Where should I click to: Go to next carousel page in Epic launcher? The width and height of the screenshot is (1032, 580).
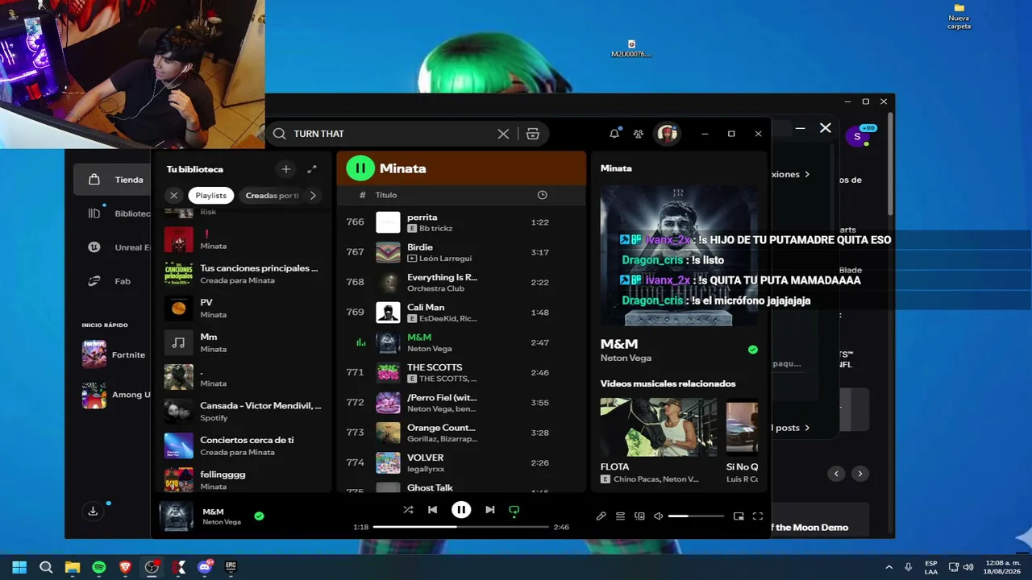pyautogui.click(x=860, y=474)
